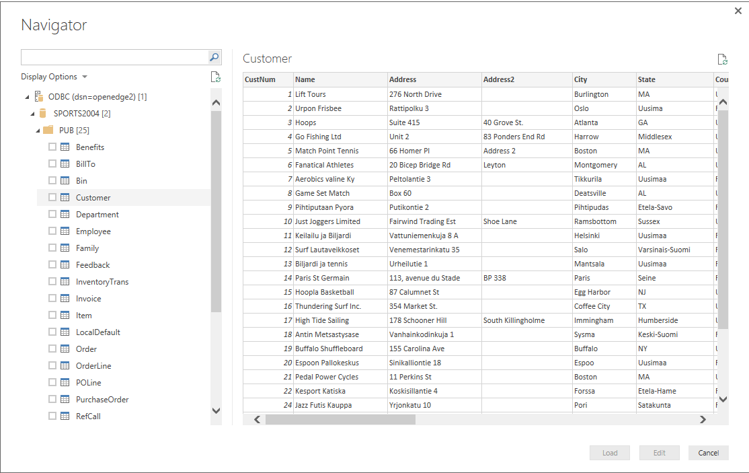Click the SPORTS2004 database icon
Screen dimensions: 749x473
44,113
